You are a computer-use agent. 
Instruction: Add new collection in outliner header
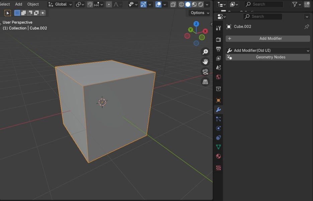click(x=307, y=4)
